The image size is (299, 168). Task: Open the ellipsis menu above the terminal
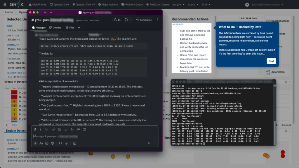pos(290,82)
